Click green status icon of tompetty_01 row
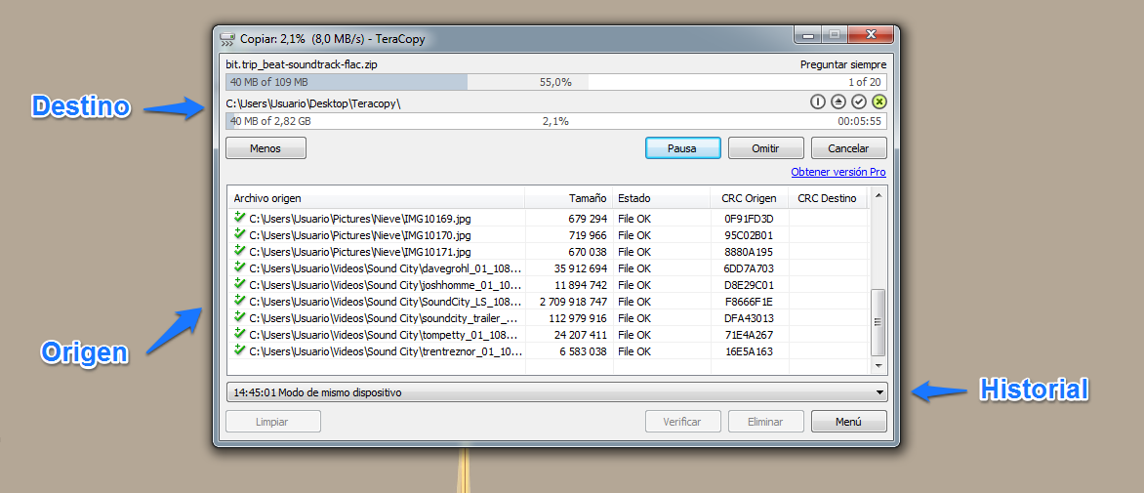 [239, 334]
